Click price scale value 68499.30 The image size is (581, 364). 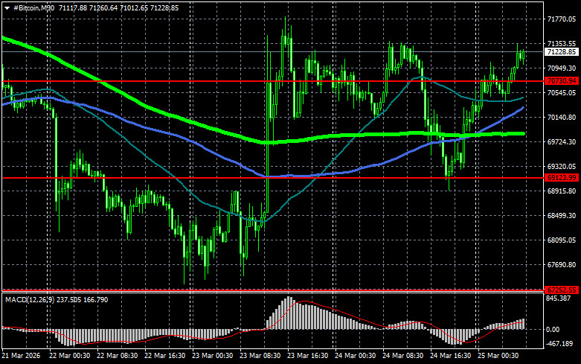pyautogui.click(x=562, y=215)
